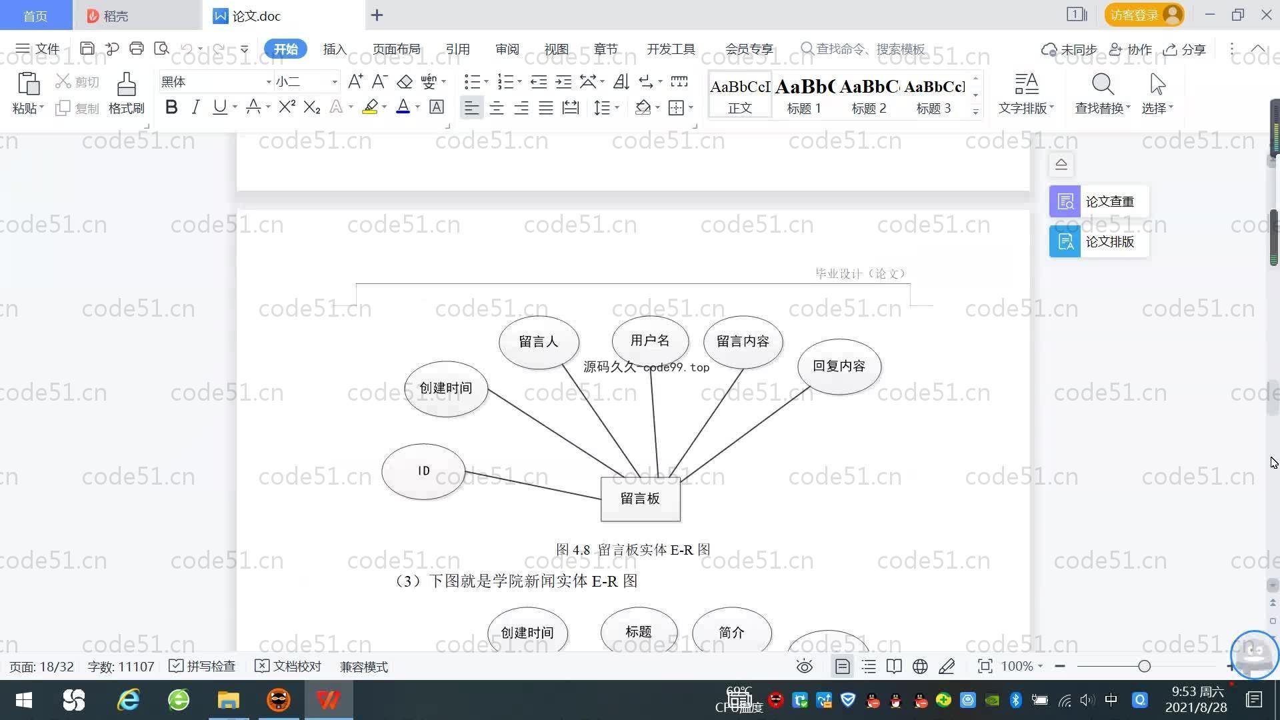Expand the numbered list options arrow

(x=519, y=81)
